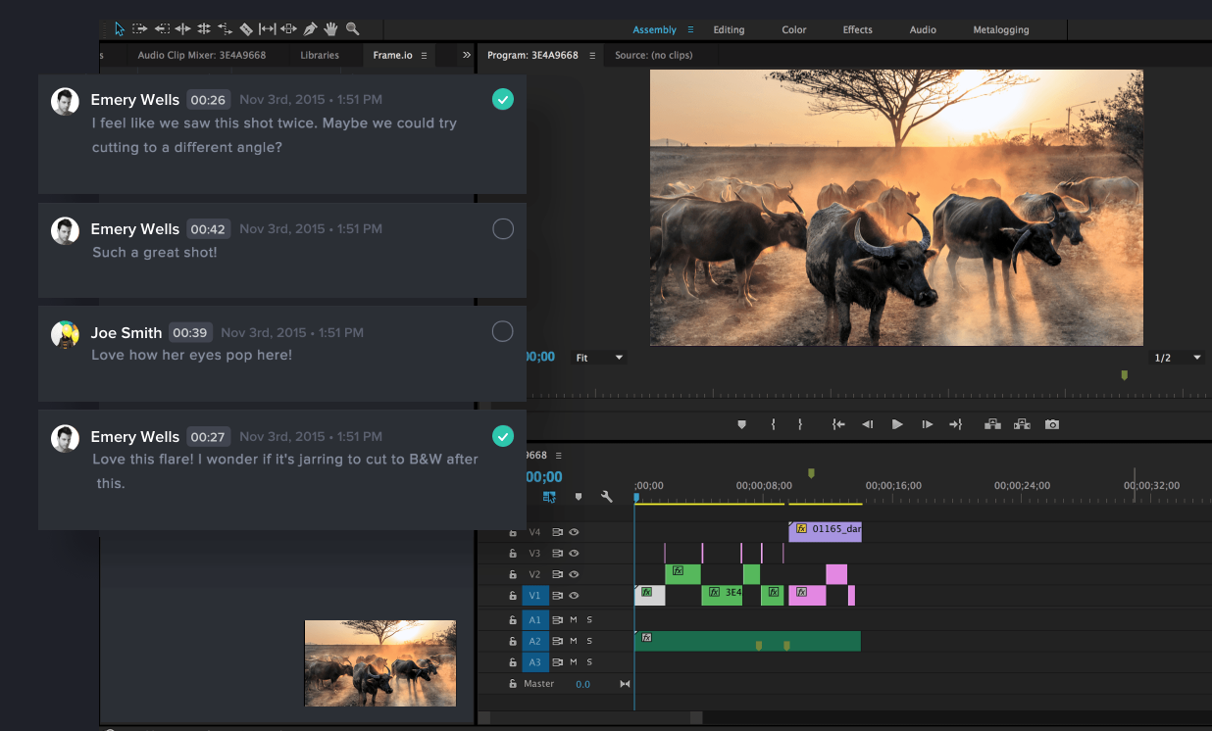Pick the Zoom tool from the toolbar

click(351, 28)
